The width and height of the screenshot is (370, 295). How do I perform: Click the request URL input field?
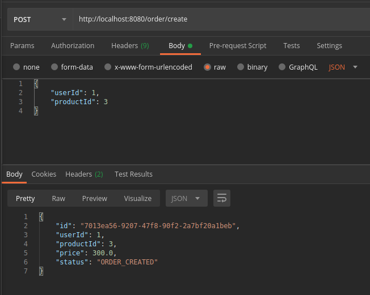221,19
